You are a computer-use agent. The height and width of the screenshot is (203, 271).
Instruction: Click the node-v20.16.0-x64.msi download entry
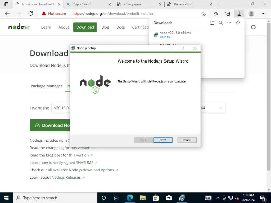click(x=197, y=35)
